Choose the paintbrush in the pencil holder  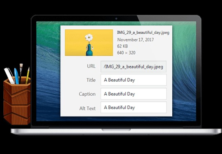tap(21, 73)
